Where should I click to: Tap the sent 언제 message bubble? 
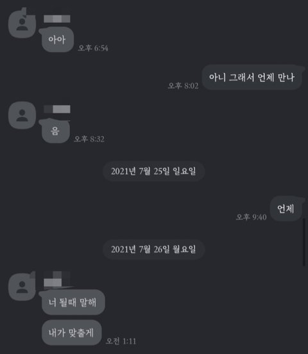pos(286,209)
